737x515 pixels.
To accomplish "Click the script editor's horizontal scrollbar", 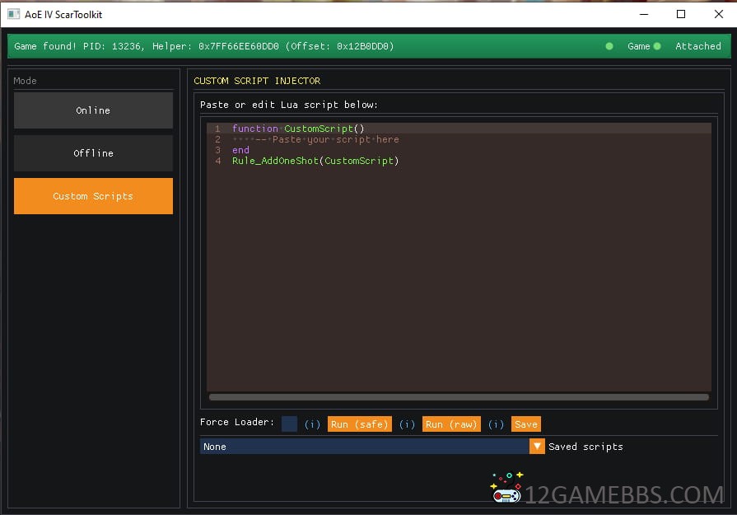I will click(459, 397).
